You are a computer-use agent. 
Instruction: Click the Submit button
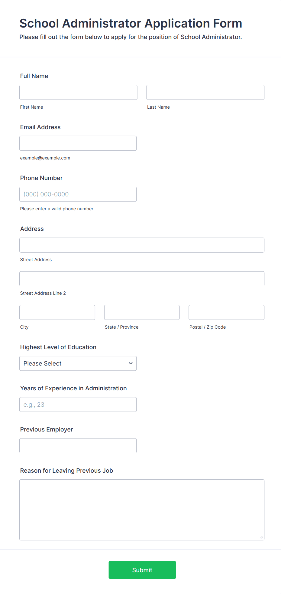point(142,570)
